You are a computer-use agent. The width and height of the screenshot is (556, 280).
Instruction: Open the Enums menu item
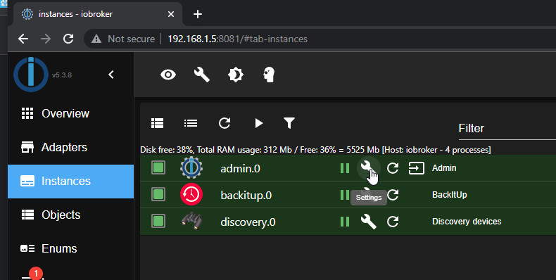click(x=70, y=248)
